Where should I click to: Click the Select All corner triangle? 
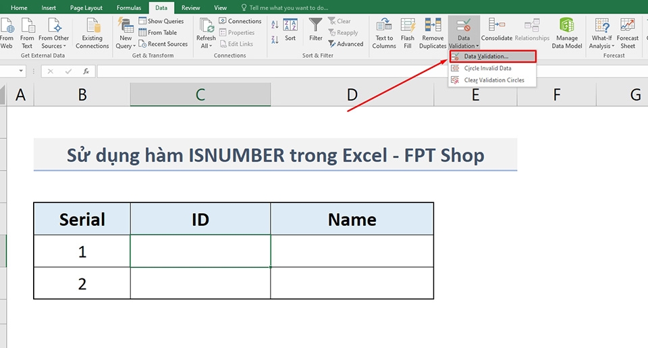click(3, 94)
